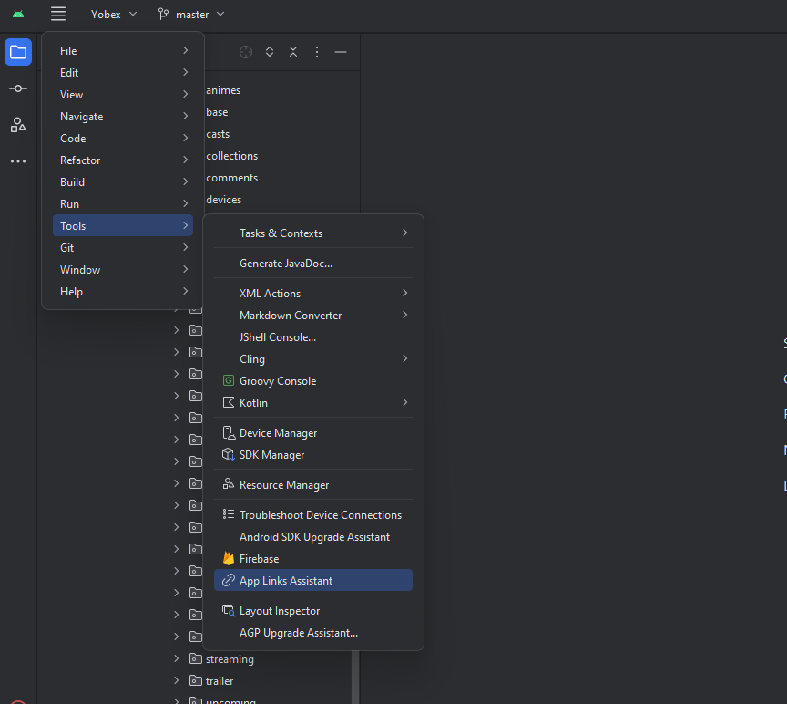Open App Links Assistant from Tools menu
Screen dimensions: 787x704
(285, 580)
